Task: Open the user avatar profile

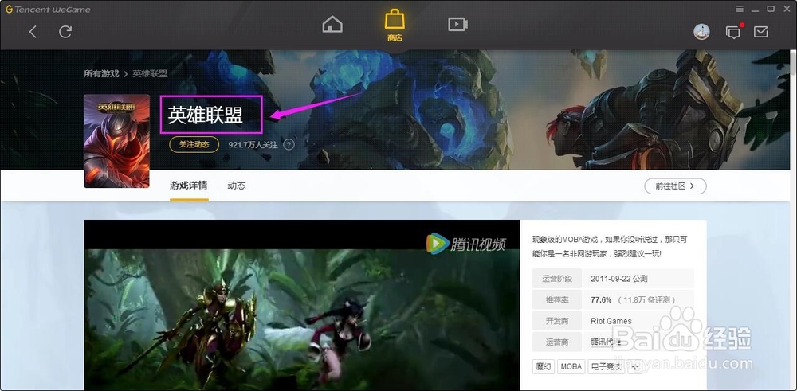Action: coord(701,32)
